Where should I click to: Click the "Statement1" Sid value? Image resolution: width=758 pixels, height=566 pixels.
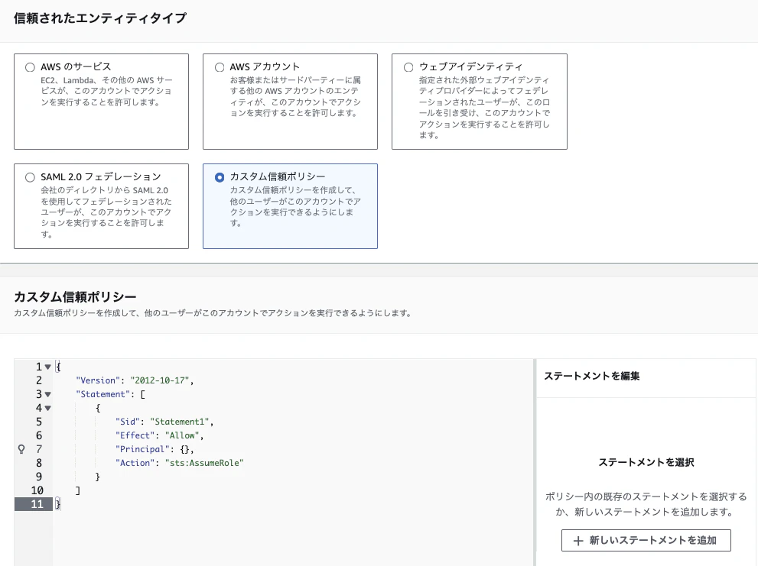point(179,422)
